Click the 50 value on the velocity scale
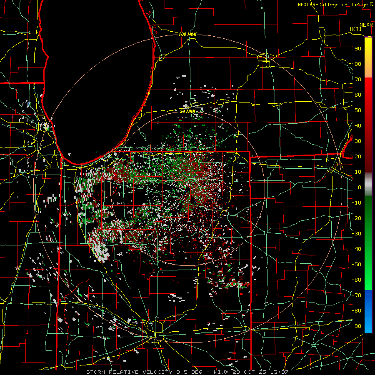The image size is (375, 375). [x=358, y=110]
